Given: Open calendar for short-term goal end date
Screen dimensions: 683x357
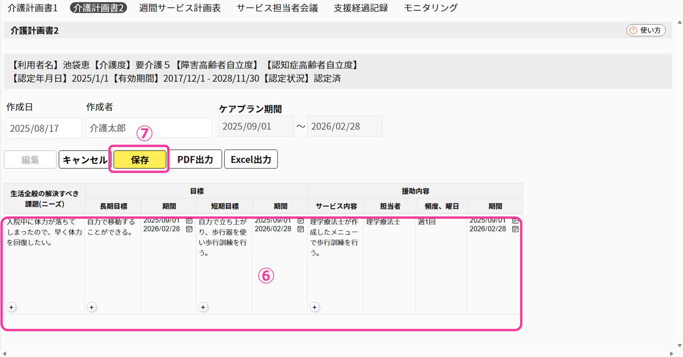Looking at the screenshot, I should tap(301, 229).
